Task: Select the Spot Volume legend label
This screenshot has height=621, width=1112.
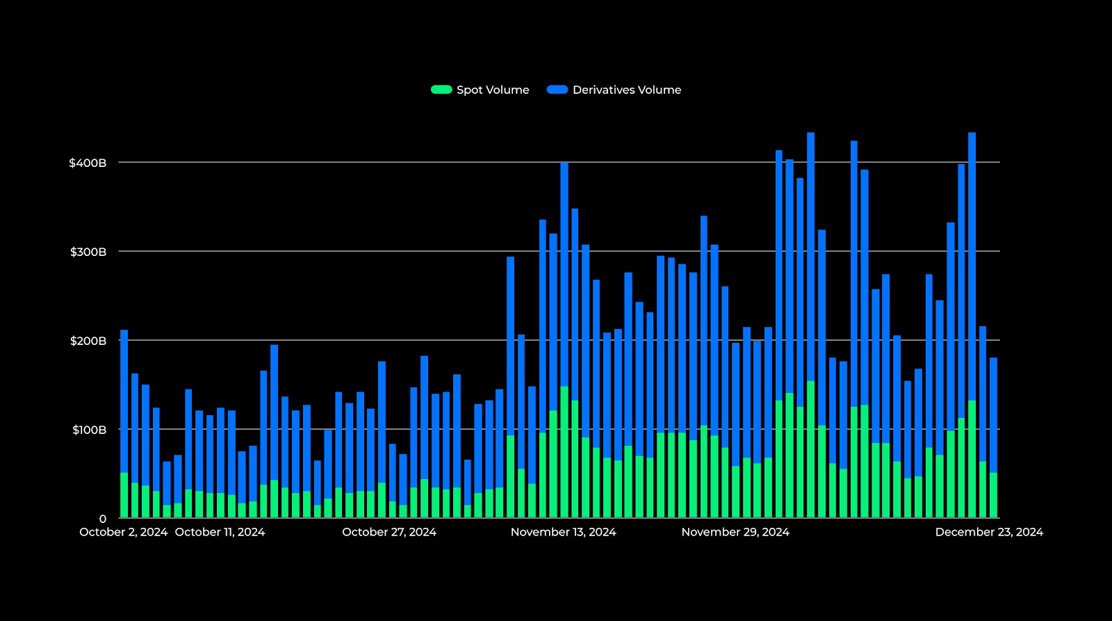Action: pos(493,90)
